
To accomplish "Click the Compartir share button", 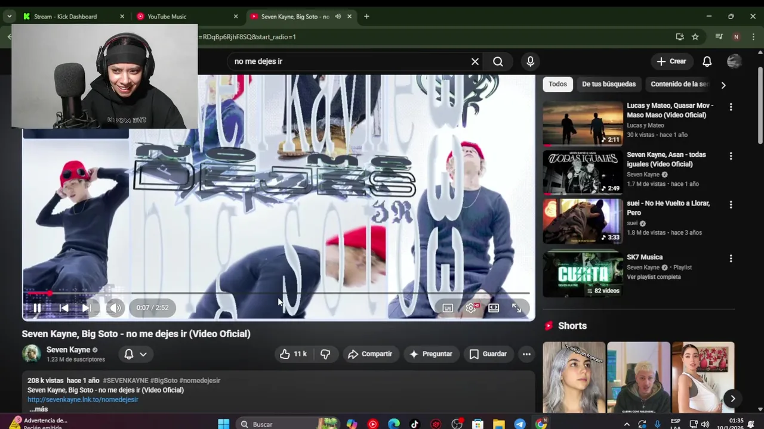I will coord(370,354).
